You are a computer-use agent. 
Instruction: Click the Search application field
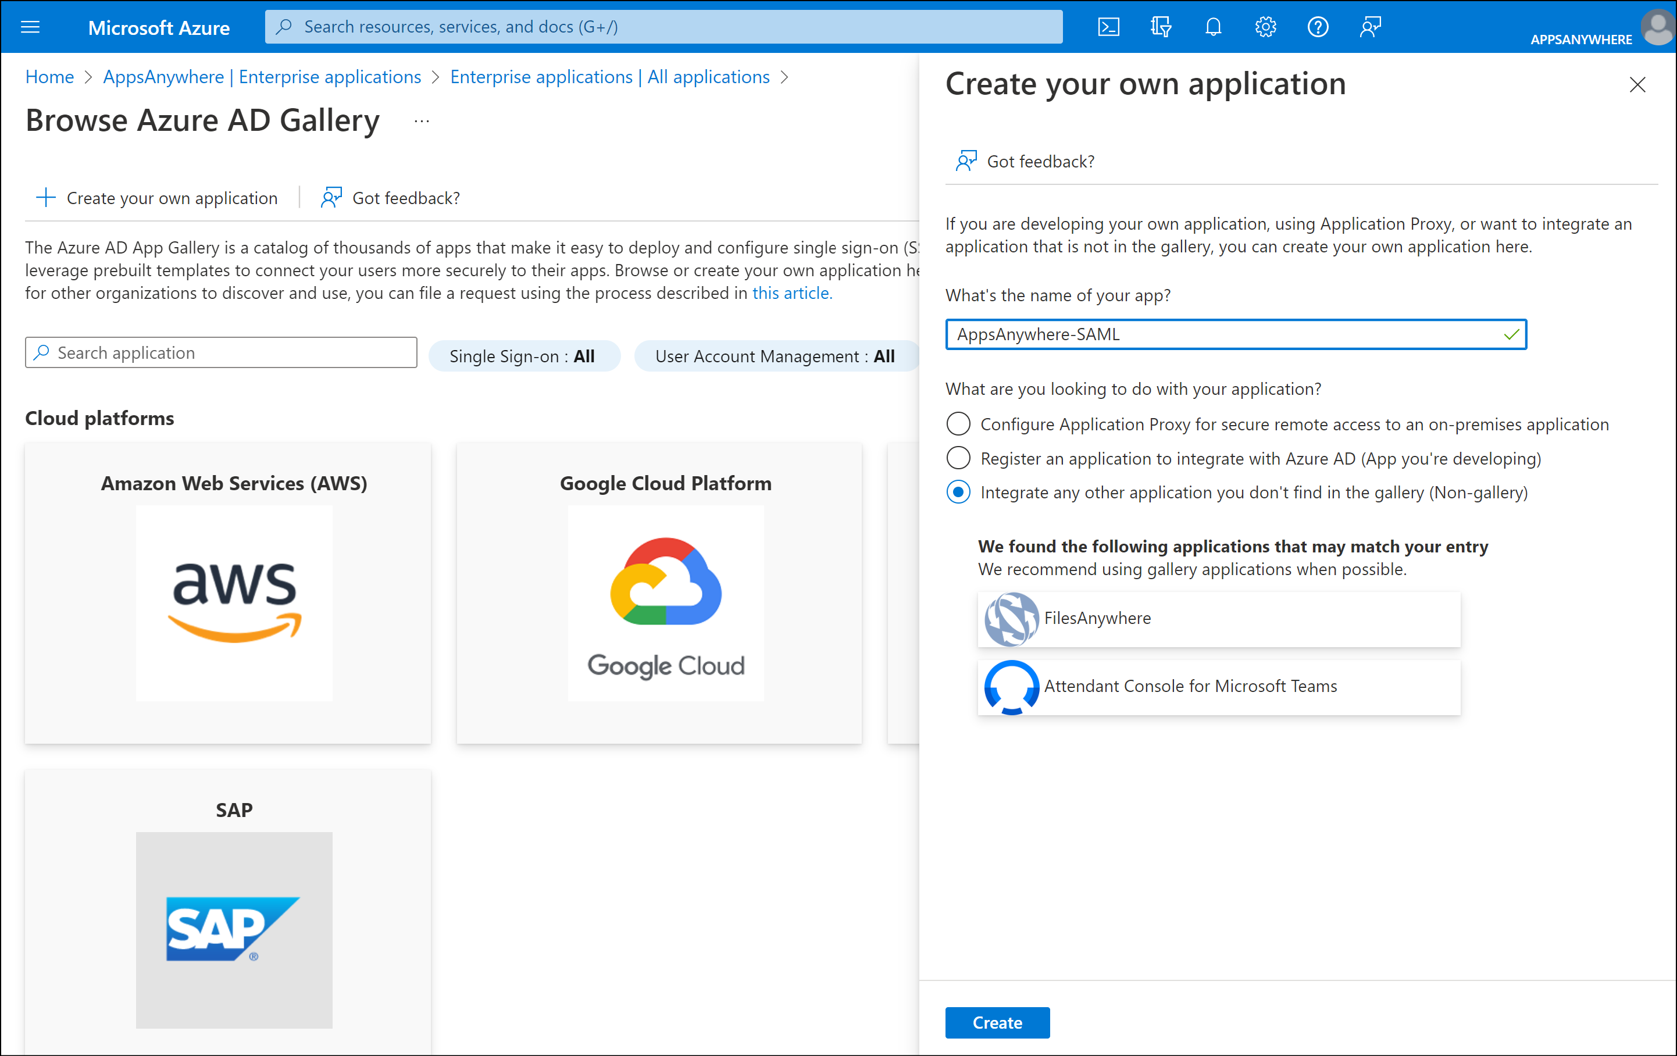220,352
